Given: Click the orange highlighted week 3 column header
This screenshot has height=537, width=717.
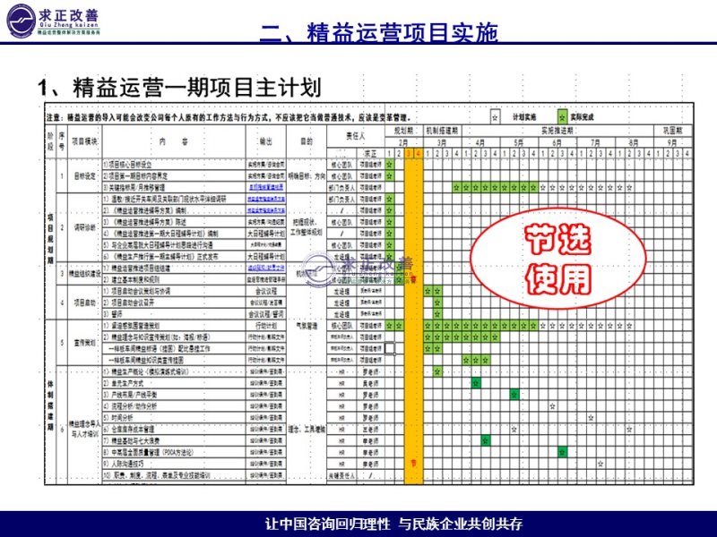Looking at the screenshot, I should (408, 153).
